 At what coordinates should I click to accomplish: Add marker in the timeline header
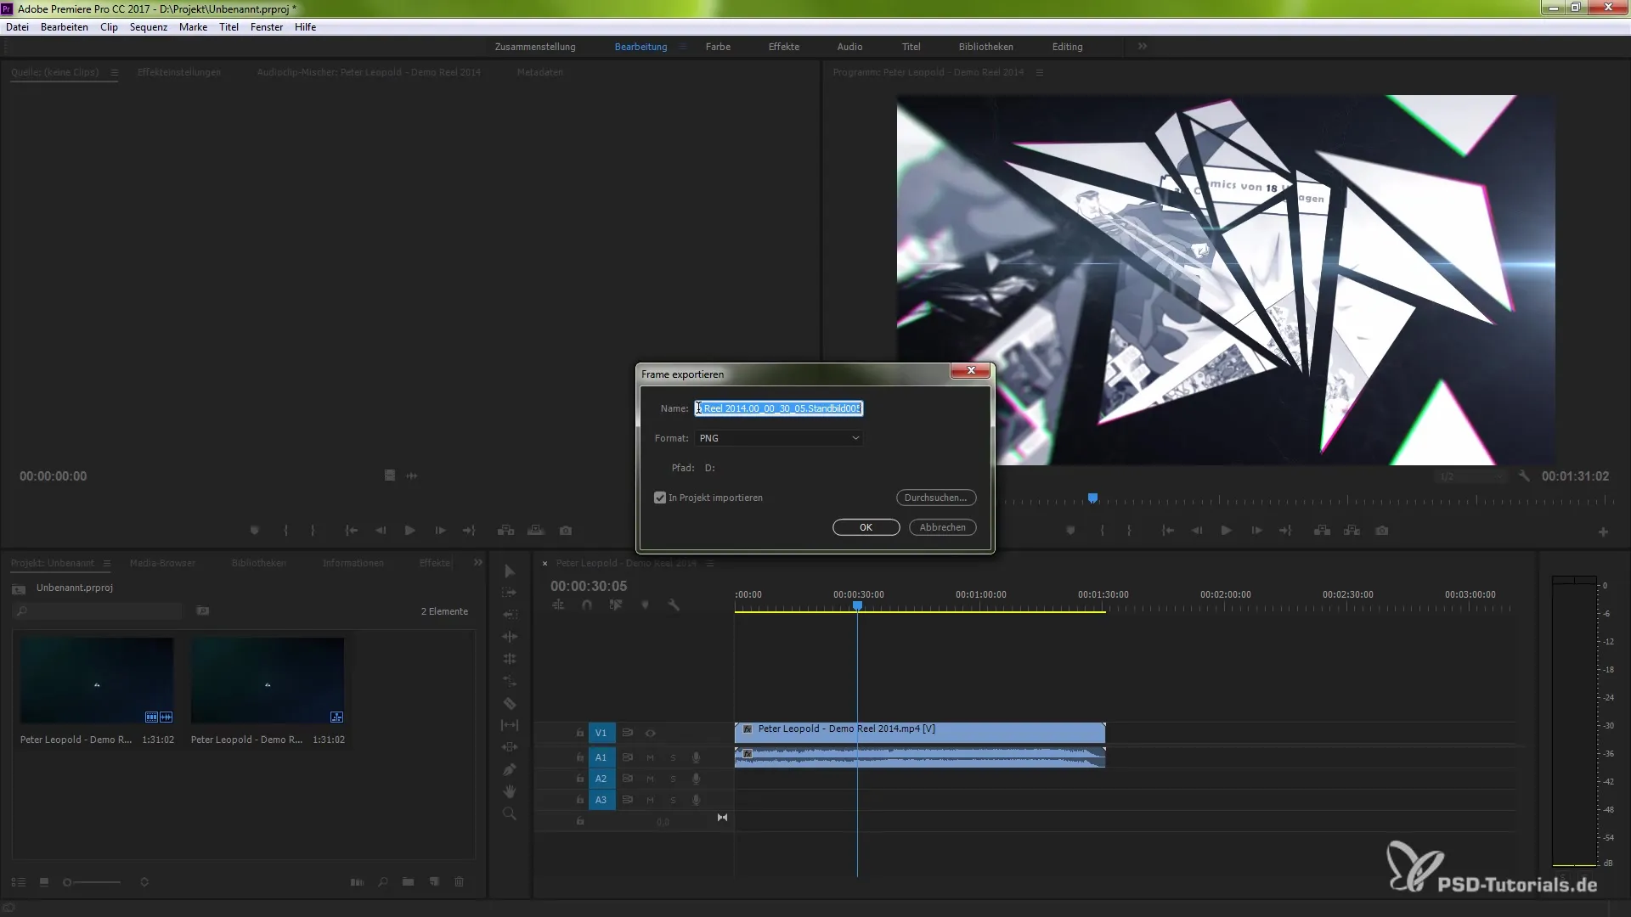tap(645, 605)
